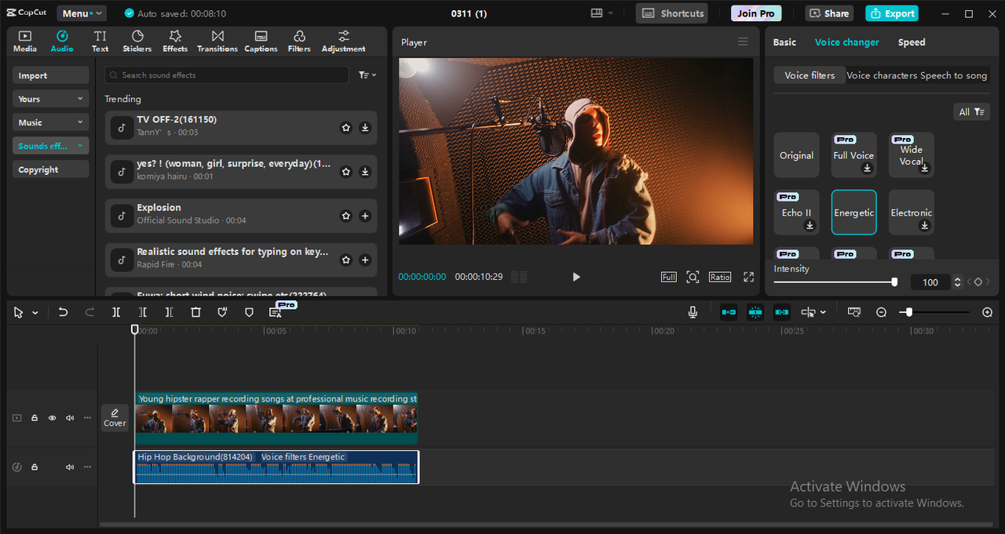
Task: Click the Search sound effects field
Action: (228, 75)
